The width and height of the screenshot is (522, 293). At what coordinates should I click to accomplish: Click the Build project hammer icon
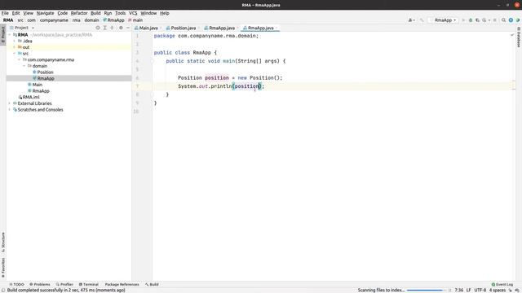coord(422,20)
